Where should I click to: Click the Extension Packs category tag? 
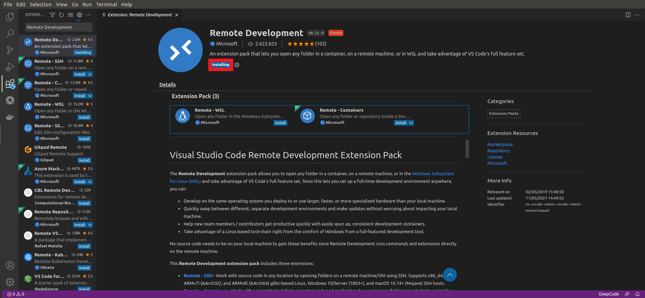504,113
